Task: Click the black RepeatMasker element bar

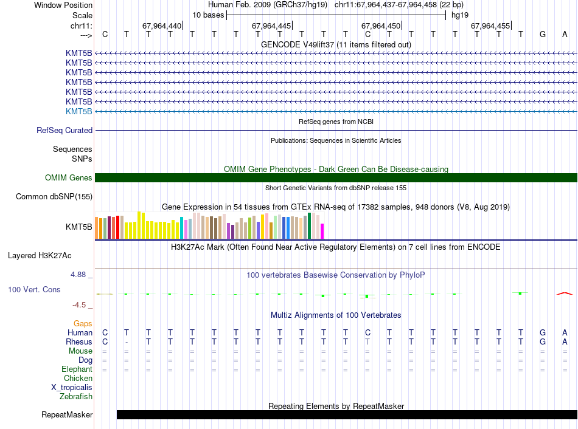Action: pos(347,415)
